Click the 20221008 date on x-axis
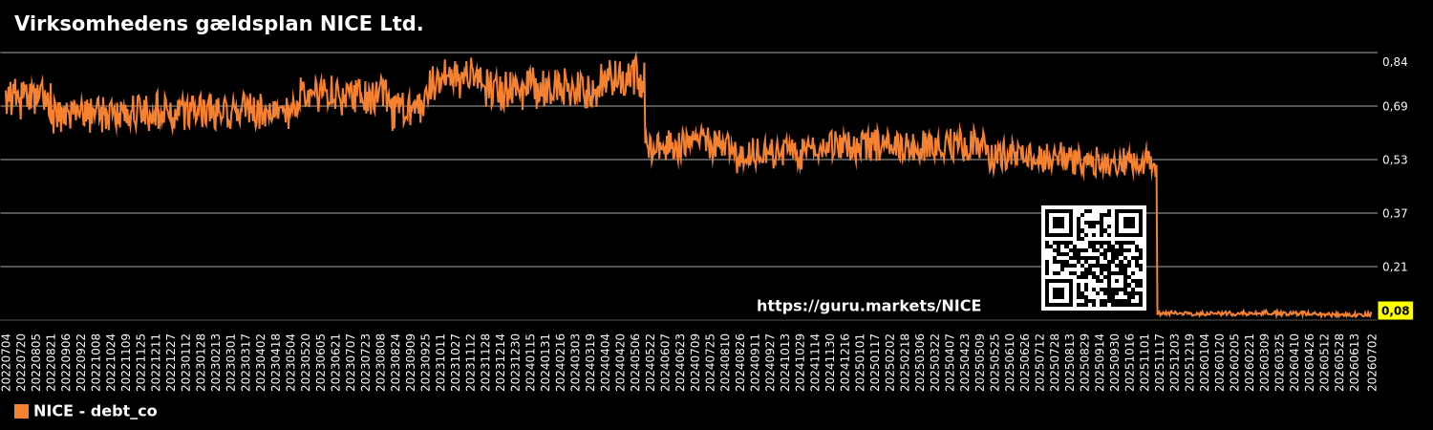The height and width of the screenshot is (430, 1433). tap(96, 361)
